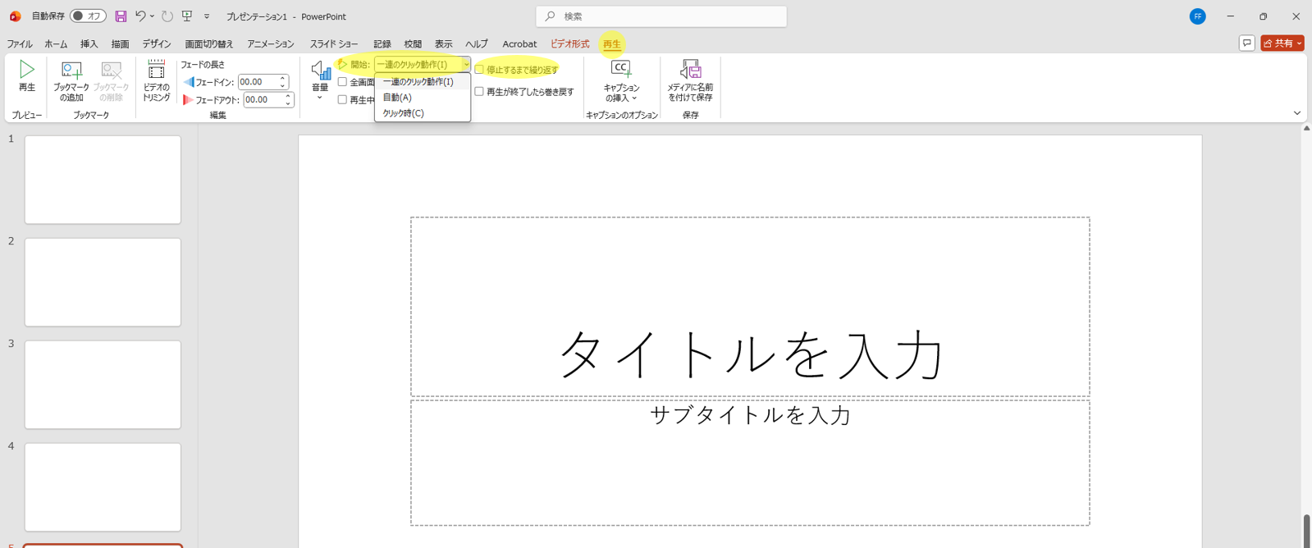Click メディアに名前を付けて保存 icon

[690, 71]
